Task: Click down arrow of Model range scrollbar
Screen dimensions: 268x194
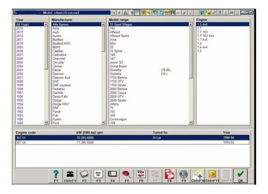Action: [190, 123]
